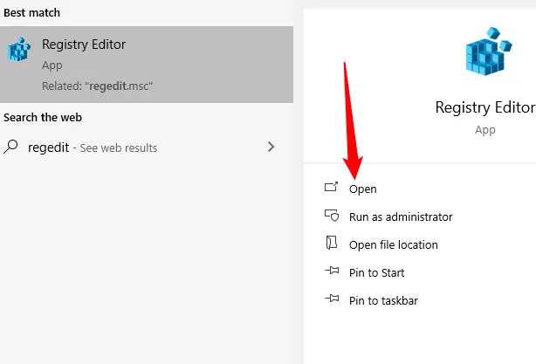Open the Registry Editor best match title
Screen dimensions: 536x364
[84, 45]
